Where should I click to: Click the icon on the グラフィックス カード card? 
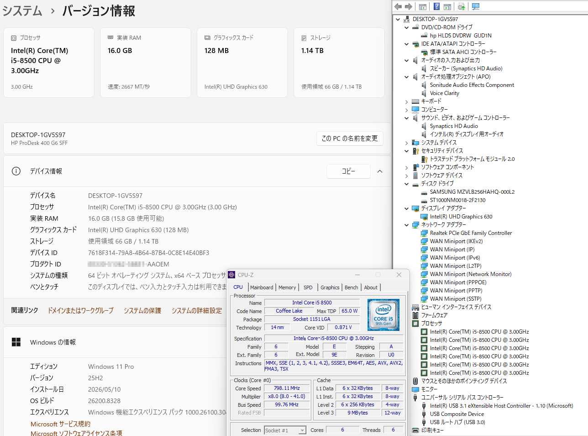click(207, 37)
